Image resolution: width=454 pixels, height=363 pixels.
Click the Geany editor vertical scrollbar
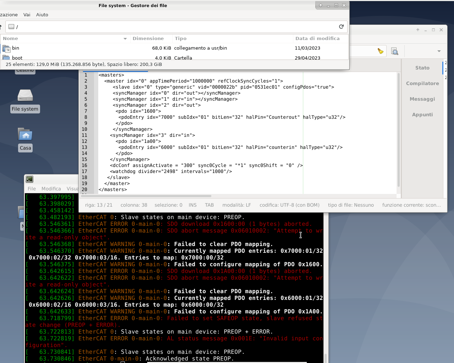[x=399, y=130]
